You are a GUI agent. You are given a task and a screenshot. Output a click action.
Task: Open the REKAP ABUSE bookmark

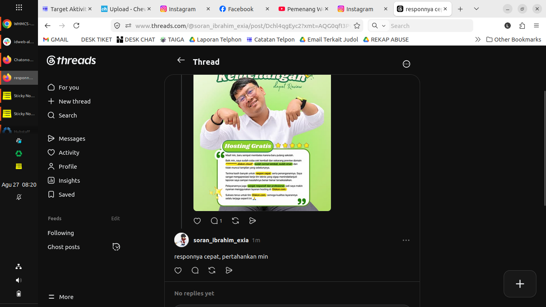[386, 40]
